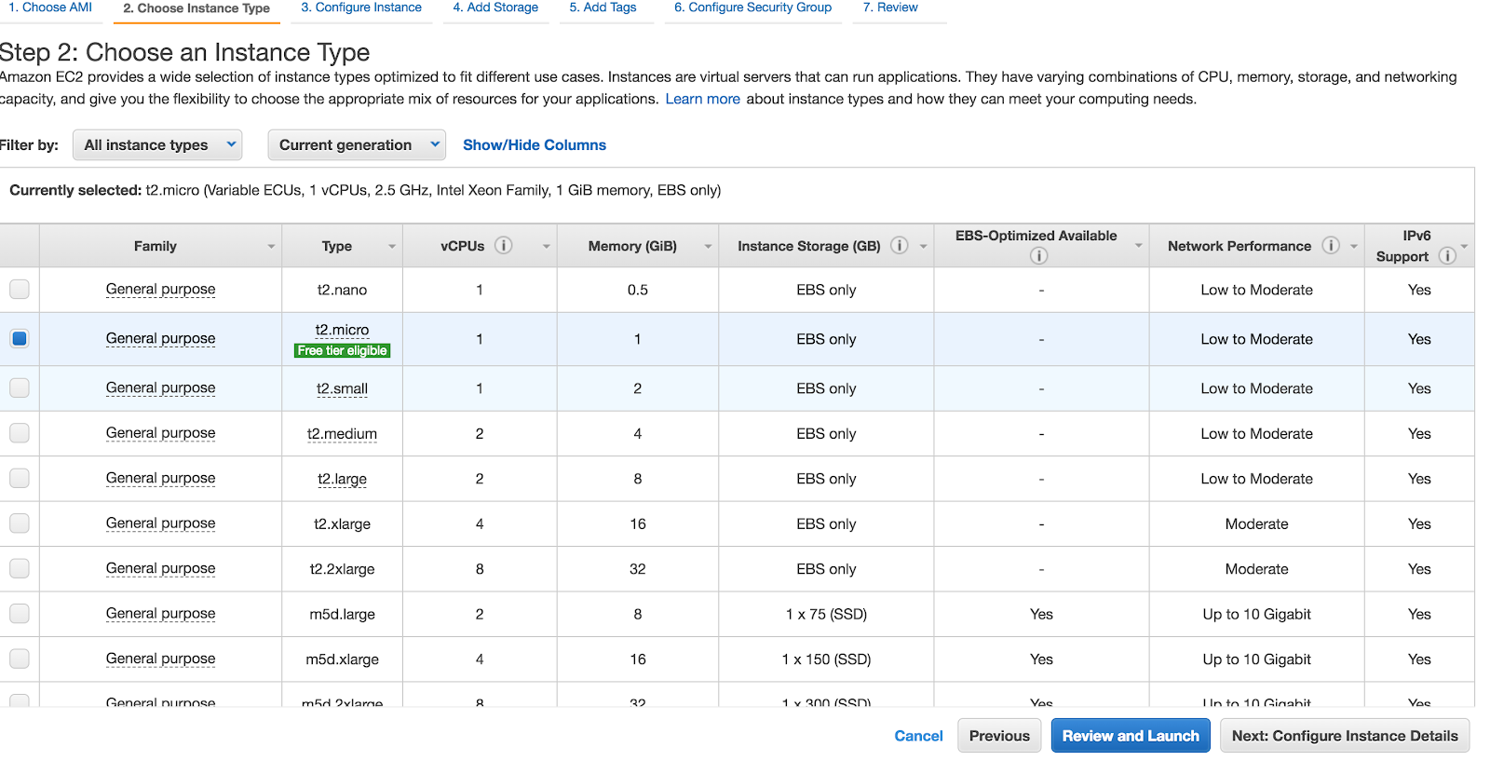Click General purpose link in t2.medium row
The height and width of the screenshot is (761, 1490).
point(160,433)
